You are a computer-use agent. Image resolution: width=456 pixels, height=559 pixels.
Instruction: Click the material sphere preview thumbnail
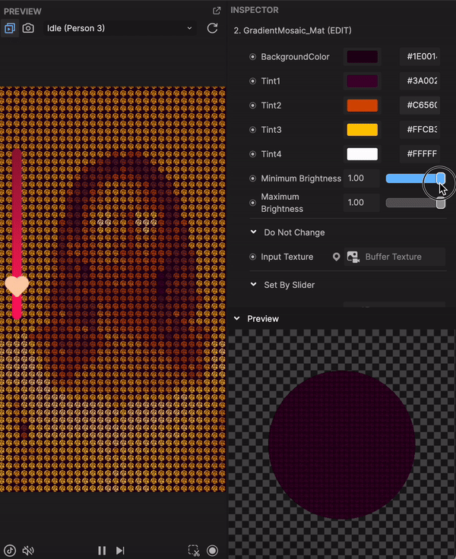click(x=342, y=444)
